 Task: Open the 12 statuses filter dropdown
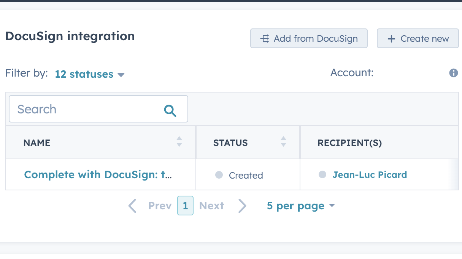[x=84, y=74]
